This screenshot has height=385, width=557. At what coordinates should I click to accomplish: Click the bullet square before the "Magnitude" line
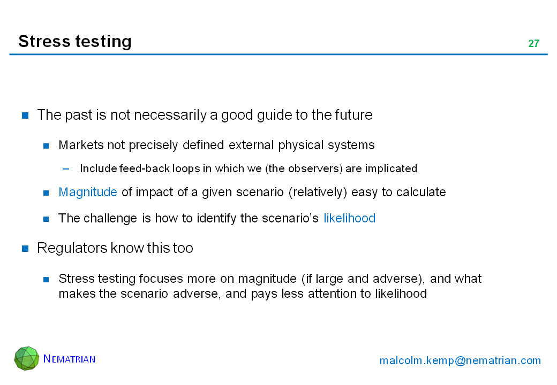coord(47,192)
